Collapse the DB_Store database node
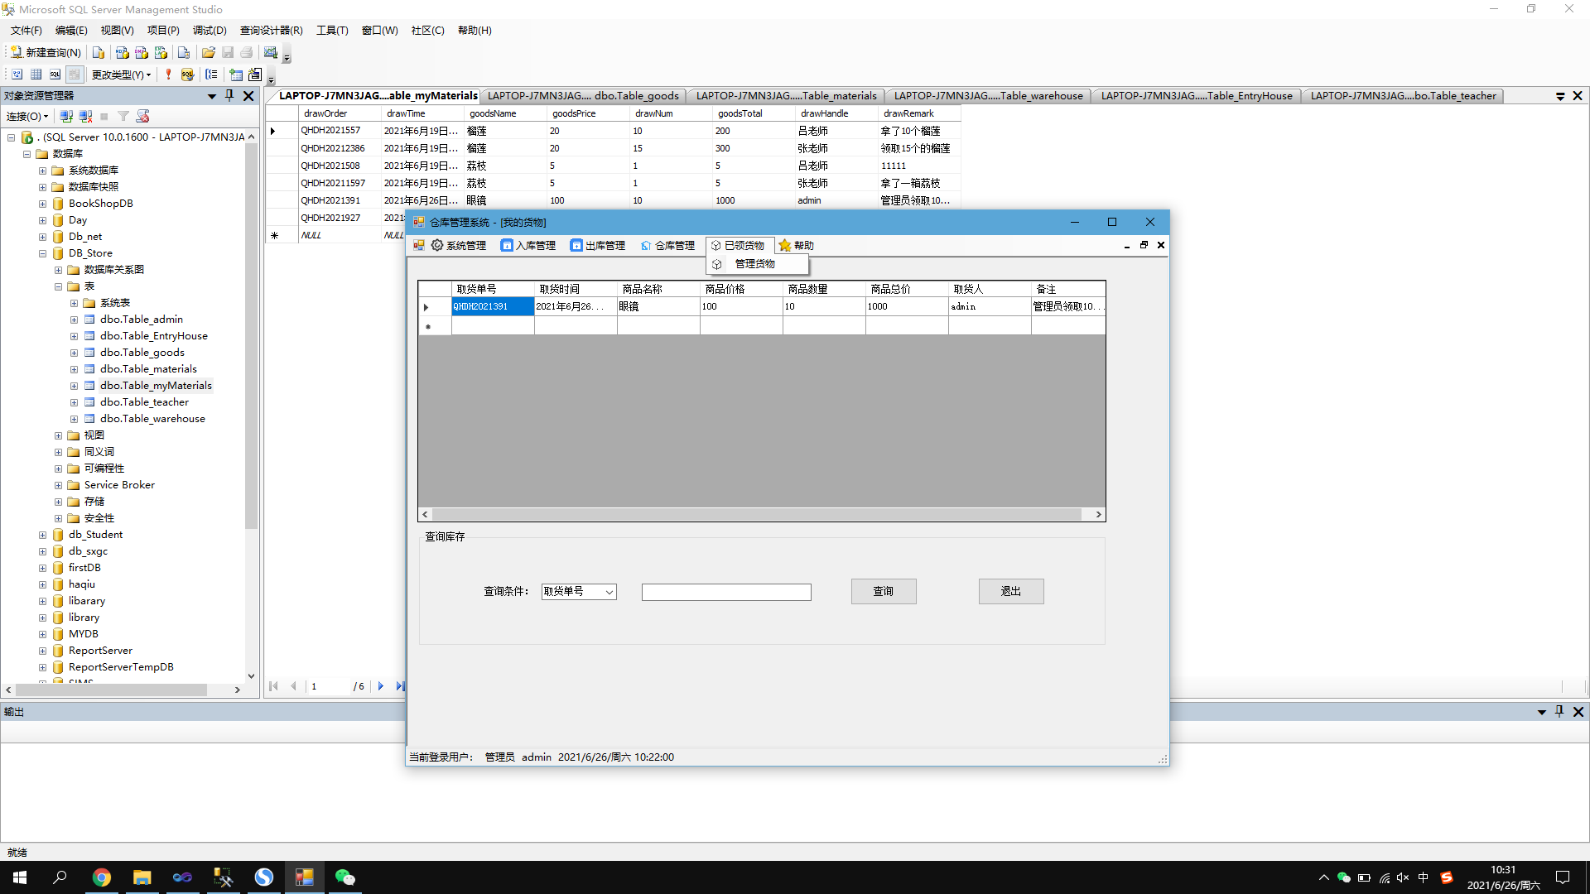The height and width of the screenshot is (894, 1590). (x=42, y=253)
